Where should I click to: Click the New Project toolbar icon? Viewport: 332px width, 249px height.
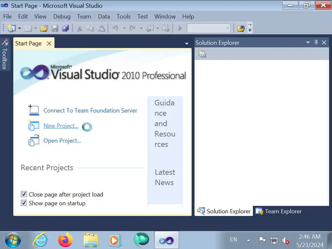pyautogui.click(x=12, y=28)
